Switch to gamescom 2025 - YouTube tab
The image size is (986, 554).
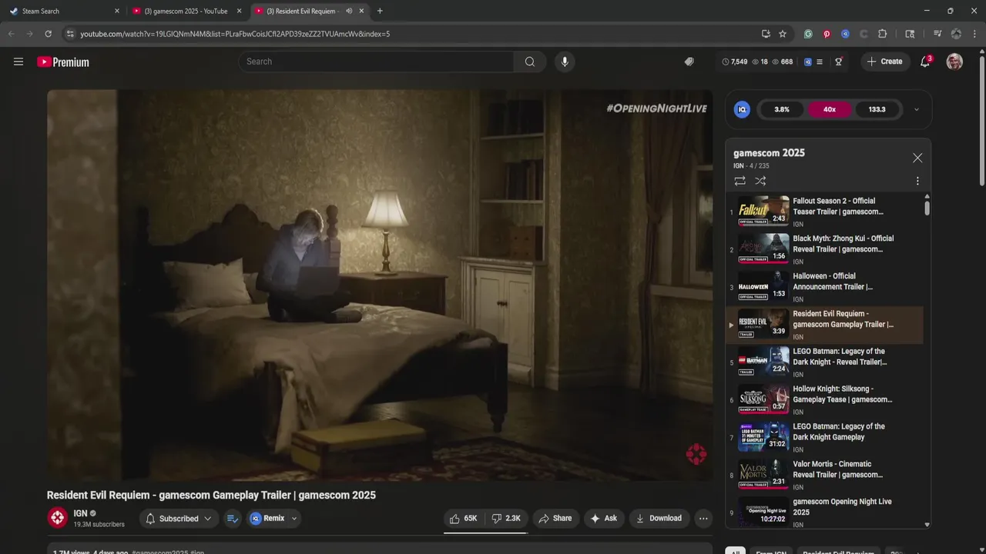pos(186,11)
